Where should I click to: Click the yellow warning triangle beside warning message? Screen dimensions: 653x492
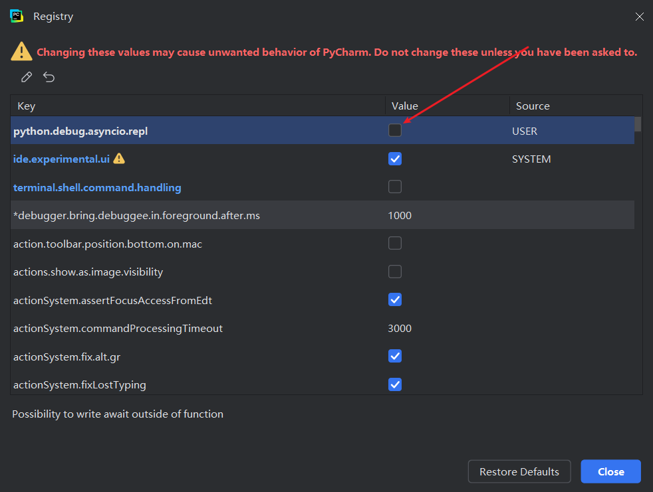click(x=21, y=52)
